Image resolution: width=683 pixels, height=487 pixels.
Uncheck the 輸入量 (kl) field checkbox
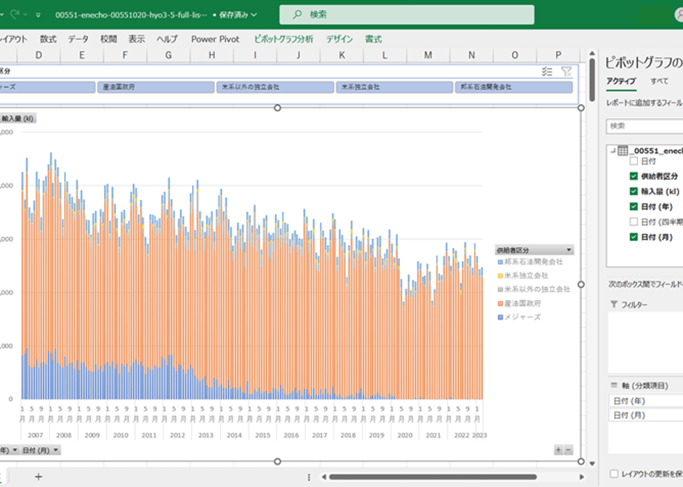(633, 191)
